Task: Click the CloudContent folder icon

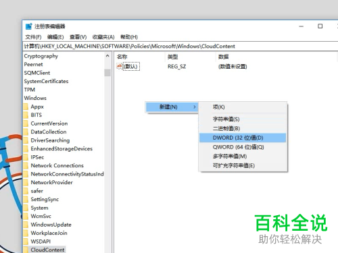Action: click(26, 250)
